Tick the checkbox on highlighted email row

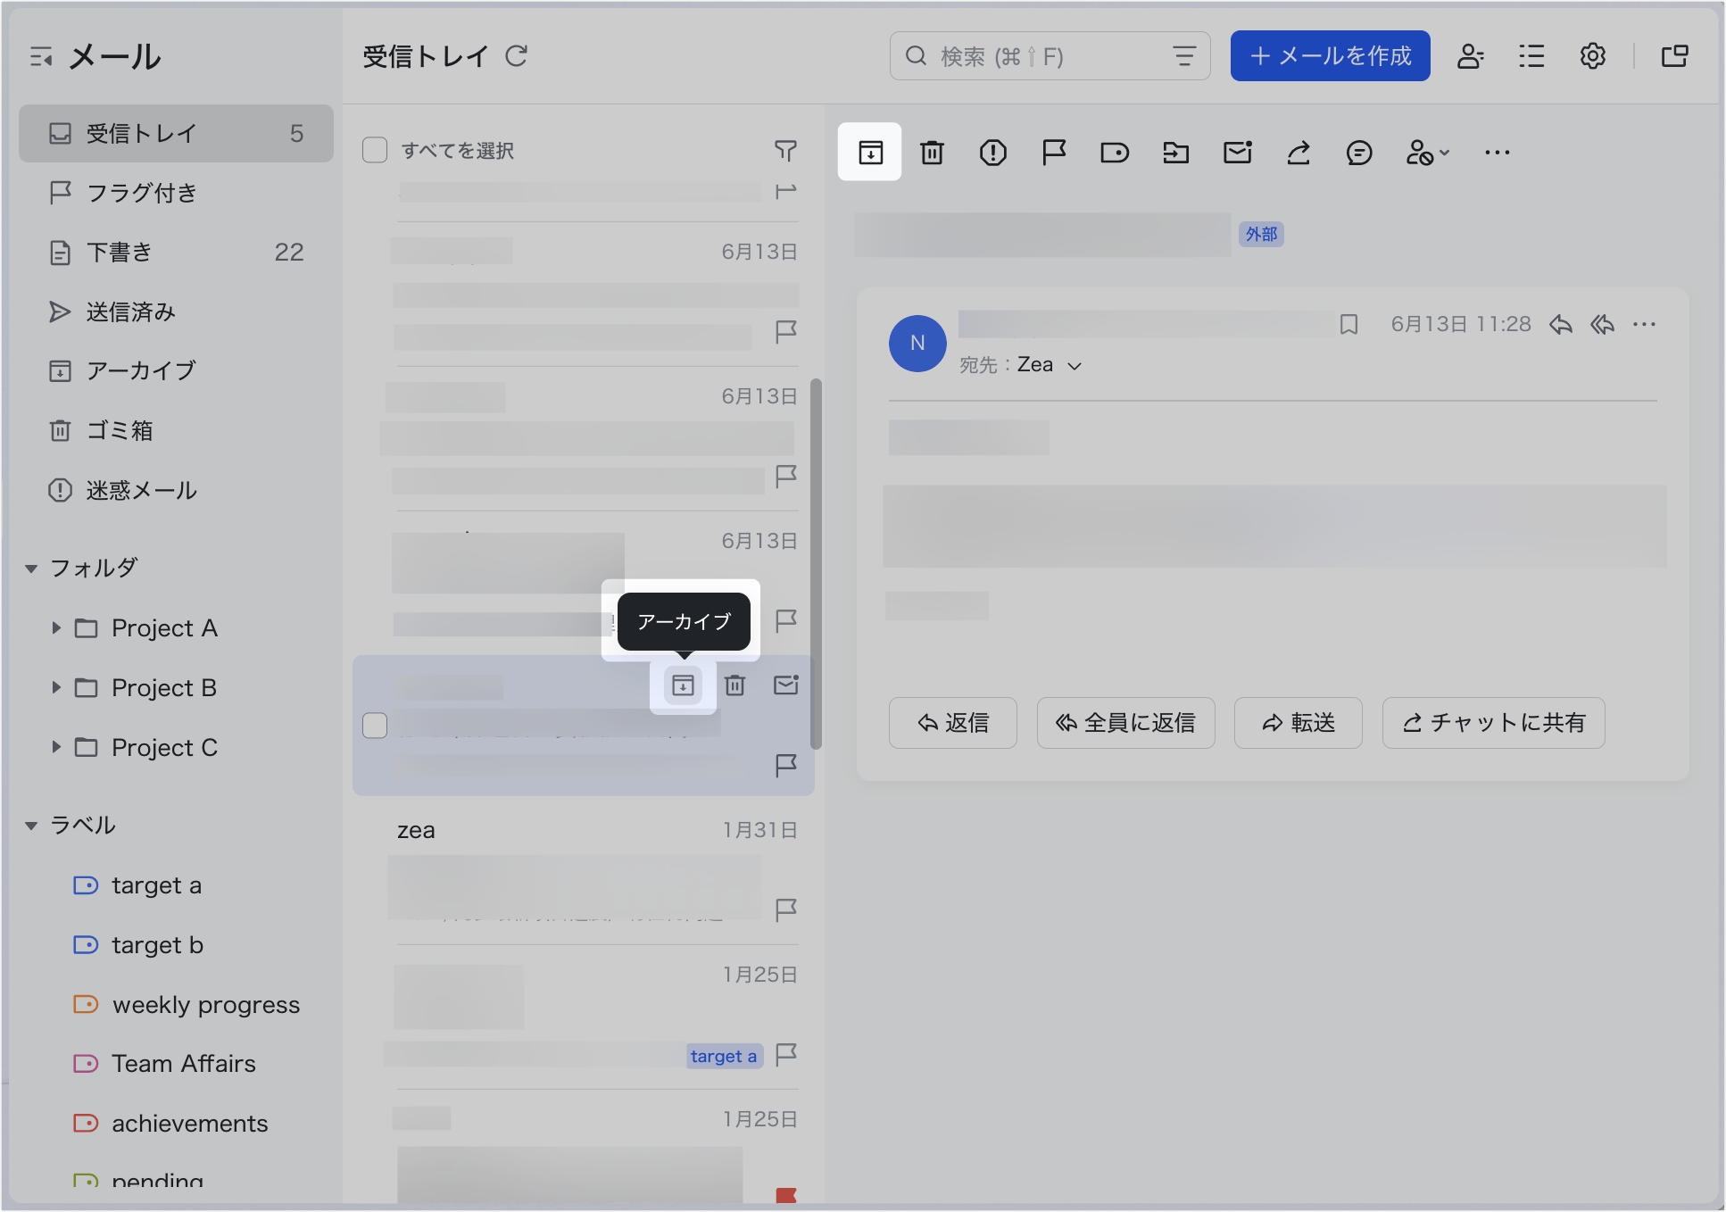[375, 726]
